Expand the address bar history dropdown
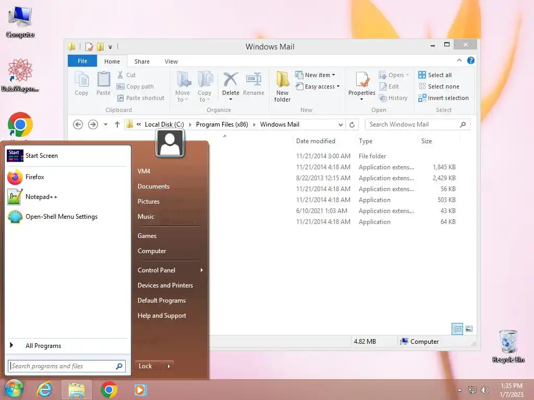The width and height of the screenshot is (534, 400). coord(341,124)
